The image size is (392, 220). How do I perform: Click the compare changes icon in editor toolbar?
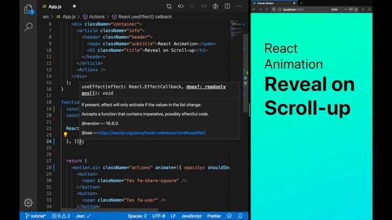[169, 7]
